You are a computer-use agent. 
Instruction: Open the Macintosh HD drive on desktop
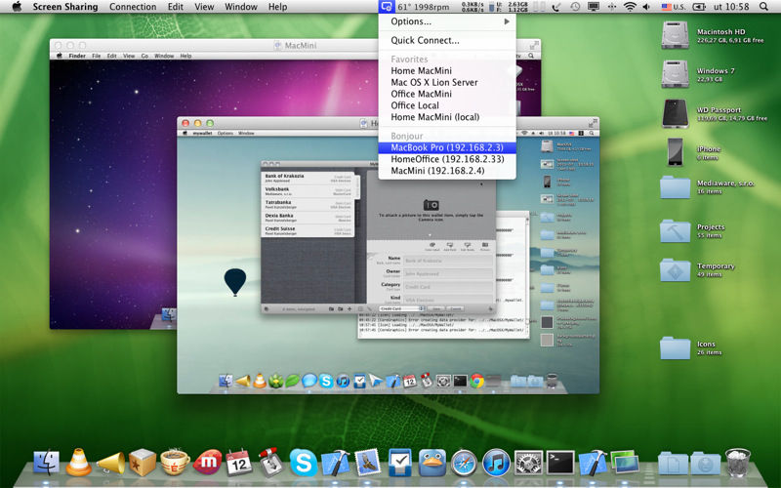pos(675,35)
